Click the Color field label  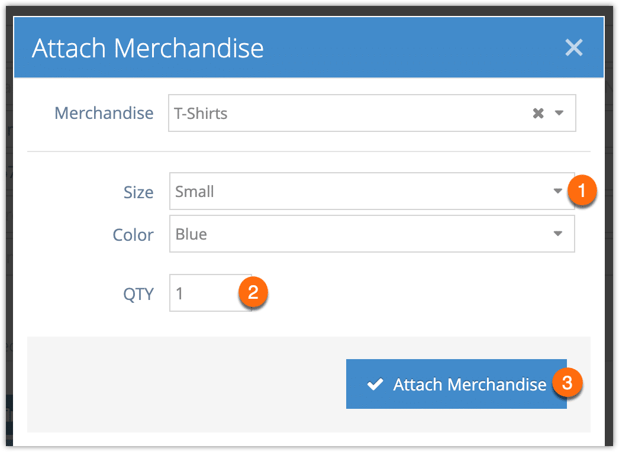(133, 235)
